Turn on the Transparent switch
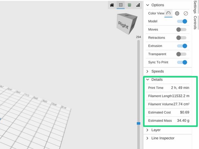Screen dimensions: 199x149 point(182,54)
